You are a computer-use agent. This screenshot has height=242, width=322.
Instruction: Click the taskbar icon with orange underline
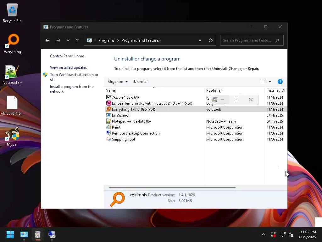pos(38,234)
